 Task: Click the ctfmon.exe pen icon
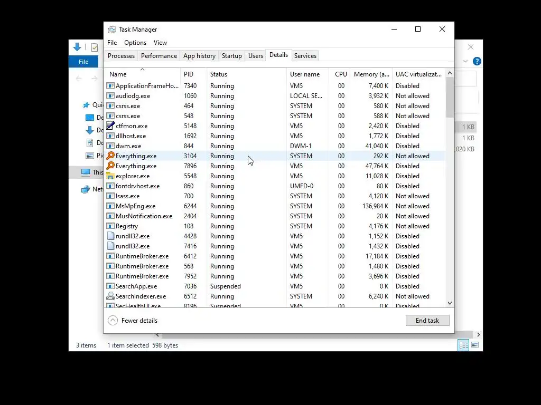click(110, 126)
